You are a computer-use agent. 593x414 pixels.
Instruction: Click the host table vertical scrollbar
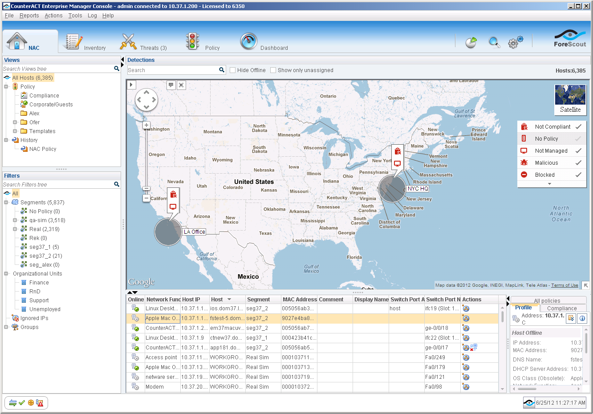[503, 317]
